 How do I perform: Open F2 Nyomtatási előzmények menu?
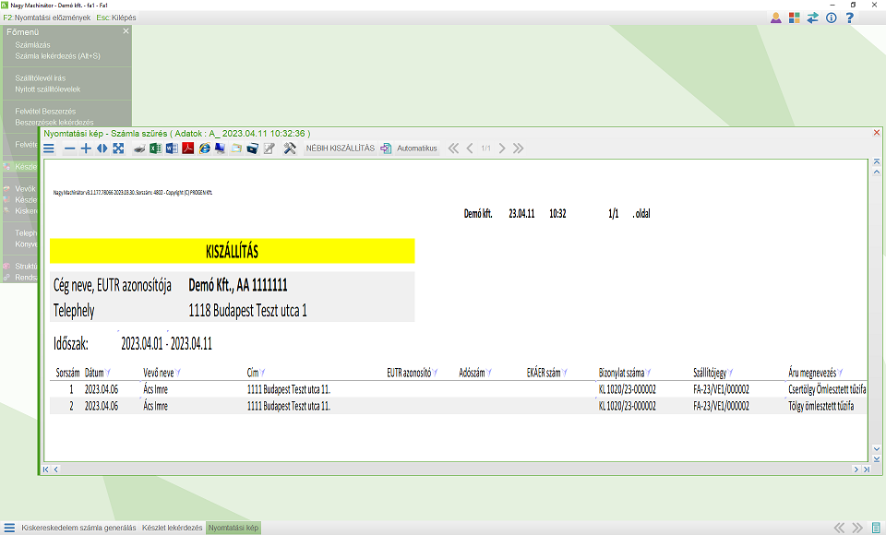(47, 18)
